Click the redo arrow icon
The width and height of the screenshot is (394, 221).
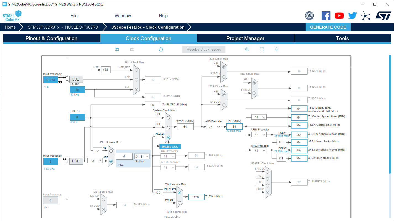(x=132, y=49)
